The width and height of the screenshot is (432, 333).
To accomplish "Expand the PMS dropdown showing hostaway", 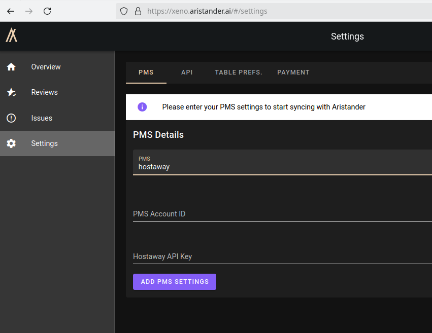I will 282,163.
